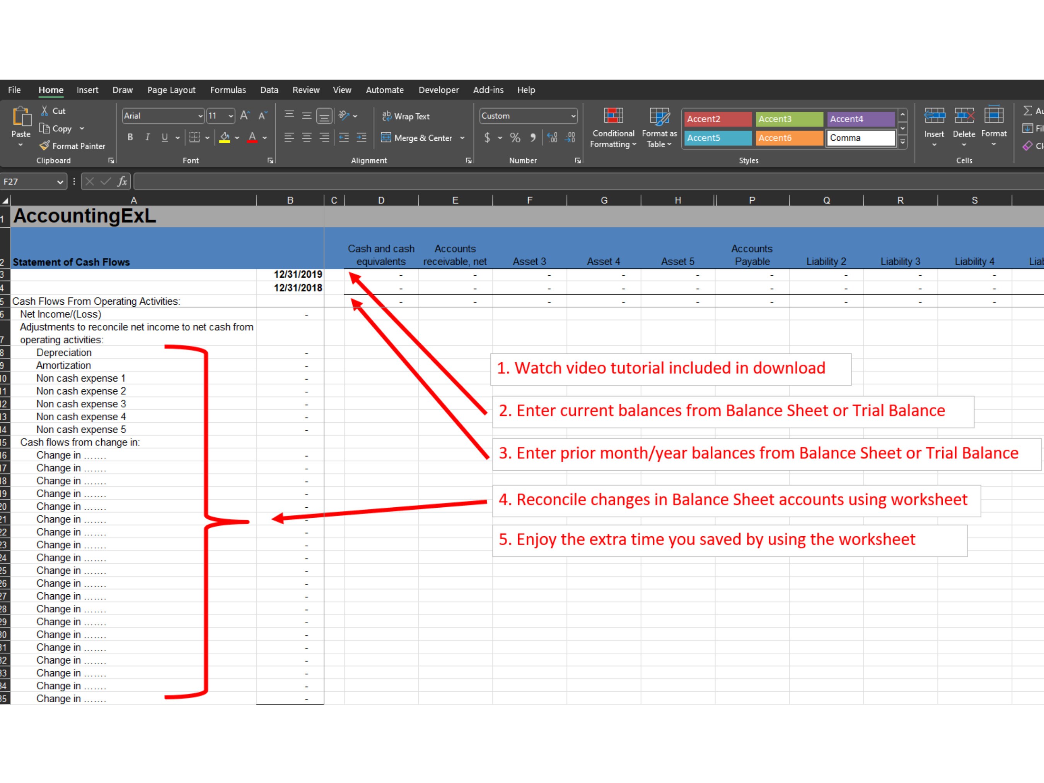Expand the cell Styles gallery More arrow

pyautogui.click(x=902, y=142)
